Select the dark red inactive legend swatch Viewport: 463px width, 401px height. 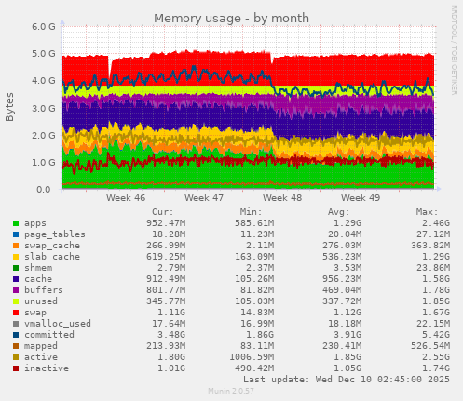pos(16,368)
